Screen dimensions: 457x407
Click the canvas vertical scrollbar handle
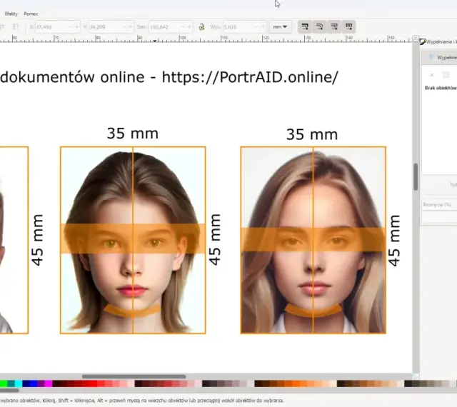(416, 177)
